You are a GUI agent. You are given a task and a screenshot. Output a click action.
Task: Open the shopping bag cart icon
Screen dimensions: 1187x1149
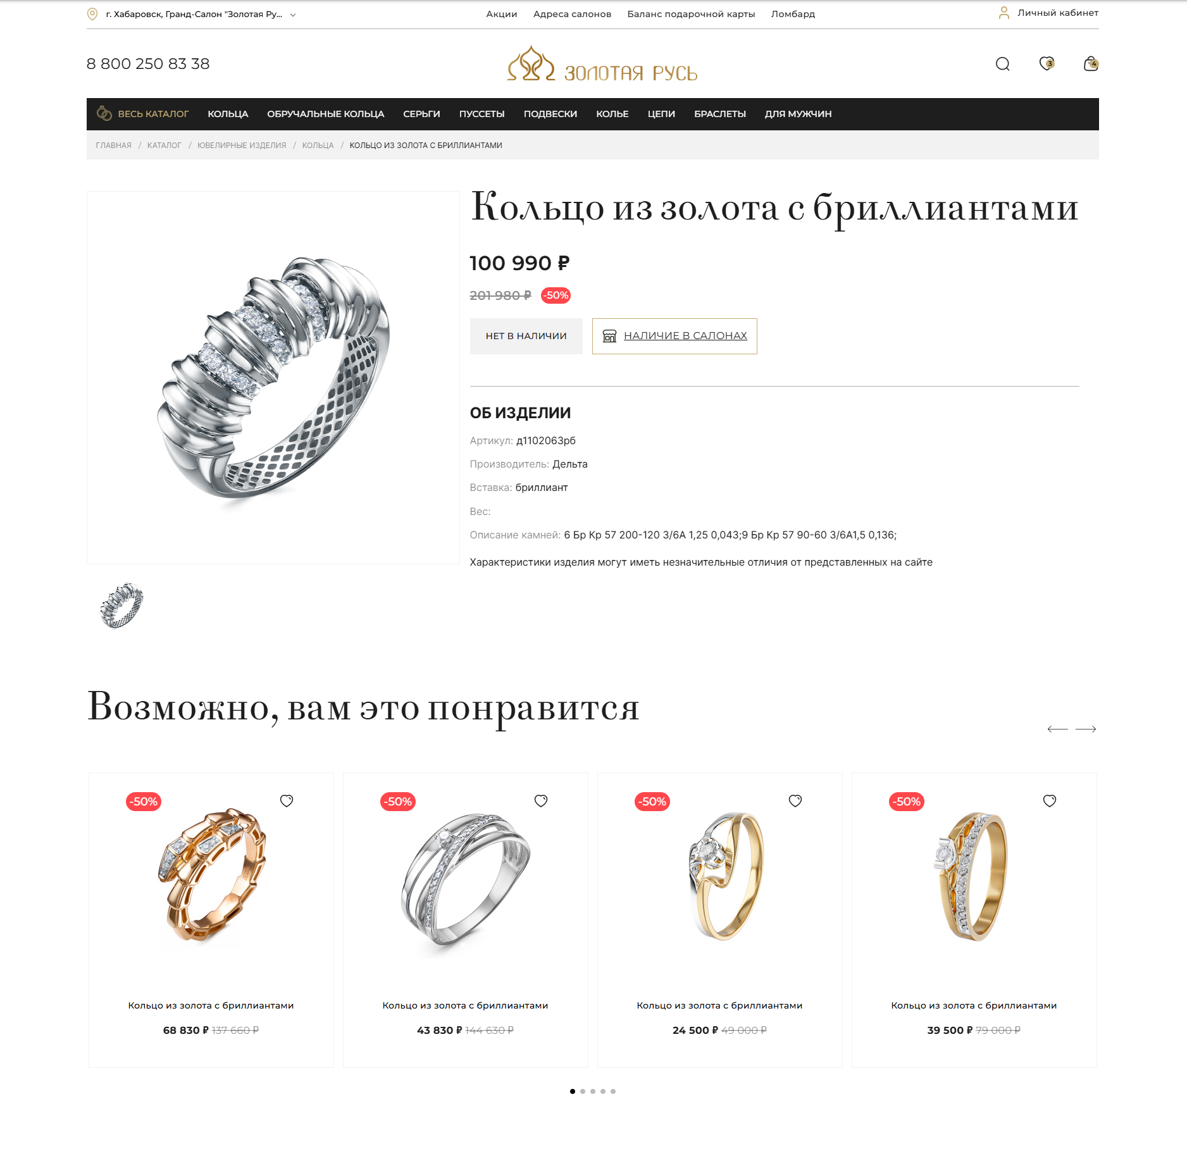coord(1091,63)
